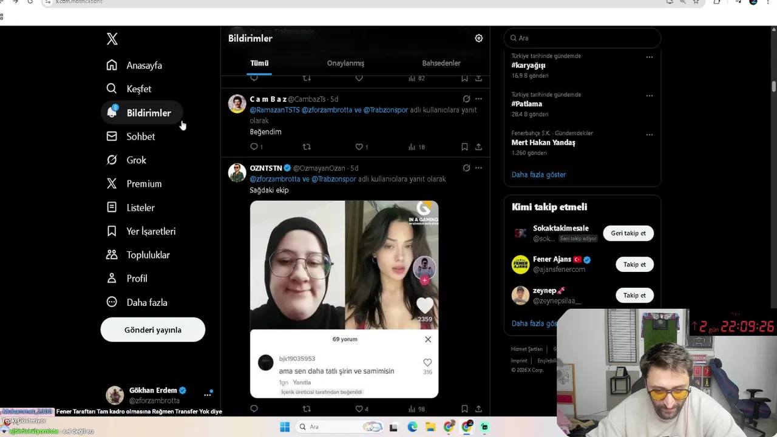This screenshot has height=437, width=777.
Task: Click the Ara search field on X
Action: point(582,38)
